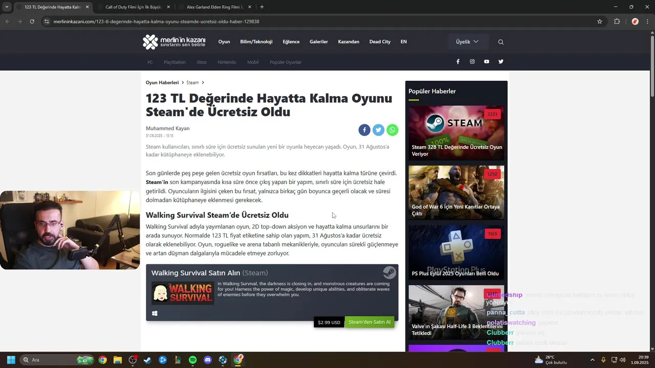Screen dimensions: 655x368
Task: Open the Bilim/Teknoloji menu item
Action: tap(256, 42)
